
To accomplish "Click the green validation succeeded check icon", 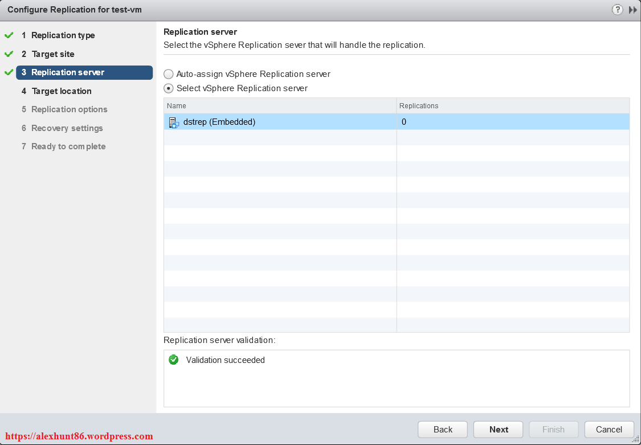I will pos(174,360).
